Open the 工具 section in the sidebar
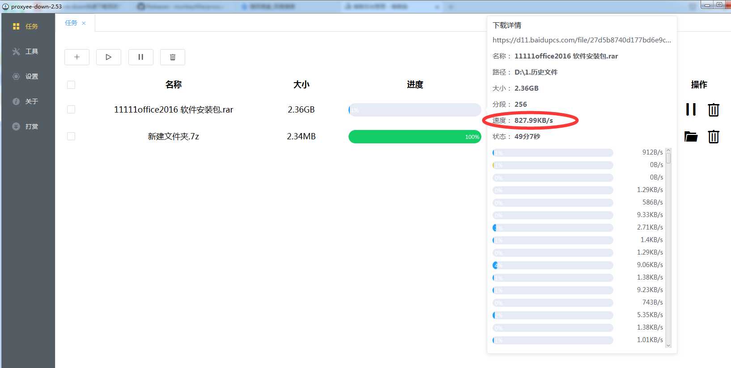 [x=28, y=51]
